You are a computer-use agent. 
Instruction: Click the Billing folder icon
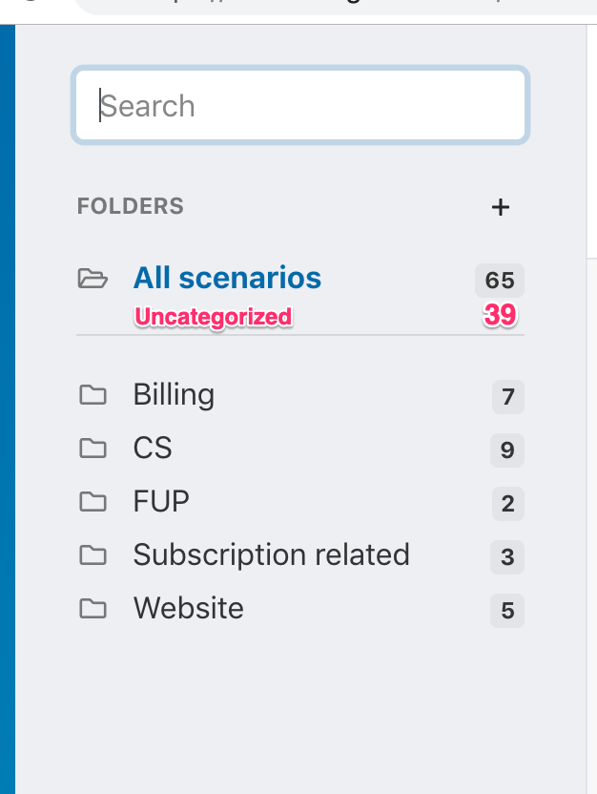tap(93, 395)
